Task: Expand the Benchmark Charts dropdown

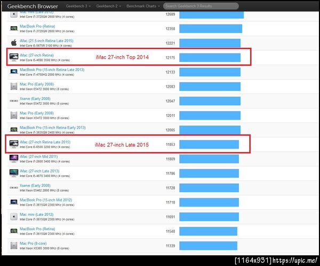Action: pyautogui.click(x=143, y=6)
